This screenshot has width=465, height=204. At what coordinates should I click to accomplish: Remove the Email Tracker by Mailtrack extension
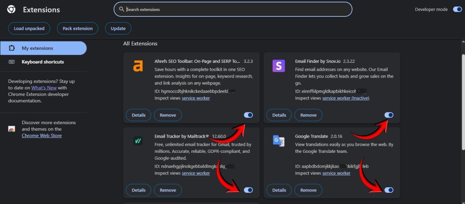(x=168, y=190)
